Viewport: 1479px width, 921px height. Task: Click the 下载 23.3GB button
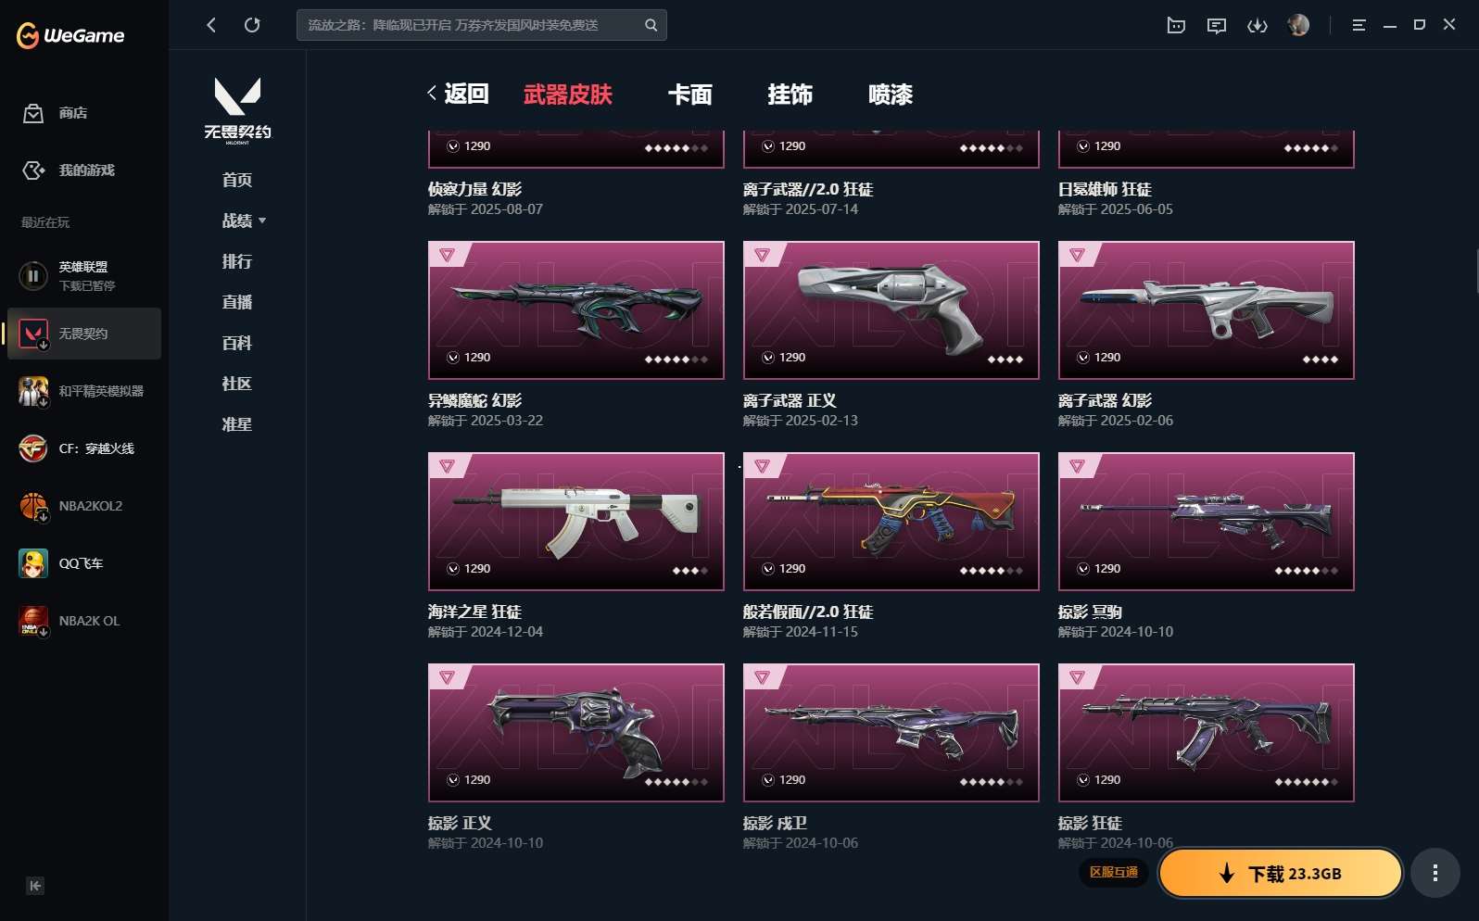click(1281, 873)
